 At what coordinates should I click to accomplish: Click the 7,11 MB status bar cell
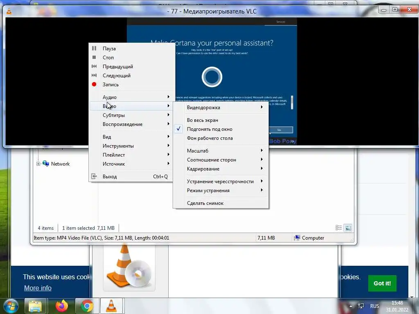click(x=266, y=238)
